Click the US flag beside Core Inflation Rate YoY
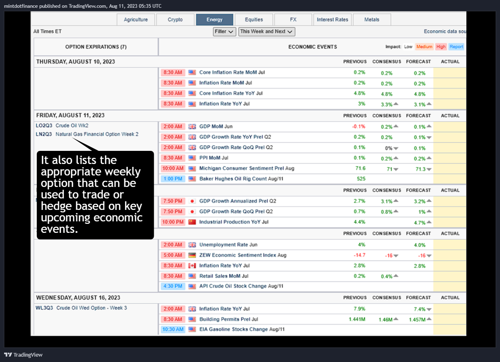The height and width of the screenshot is (362, 500). tap(192, 93)
